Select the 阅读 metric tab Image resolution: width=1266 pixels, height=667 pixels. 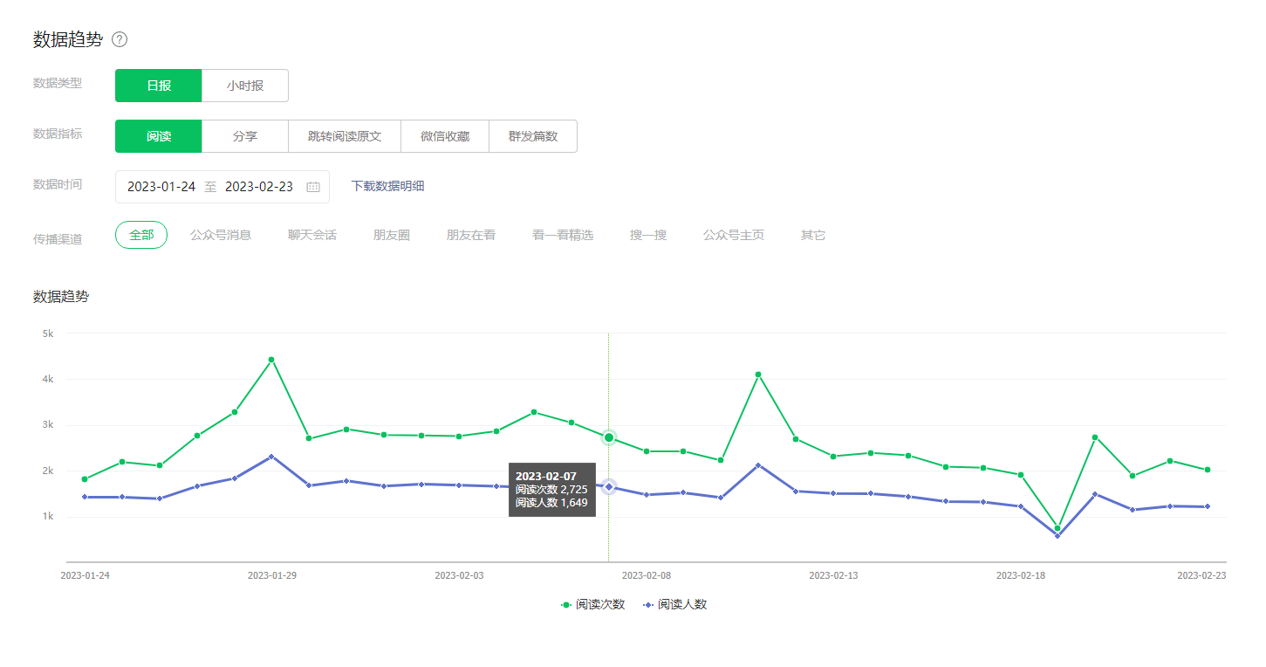(x=159, y=136)
